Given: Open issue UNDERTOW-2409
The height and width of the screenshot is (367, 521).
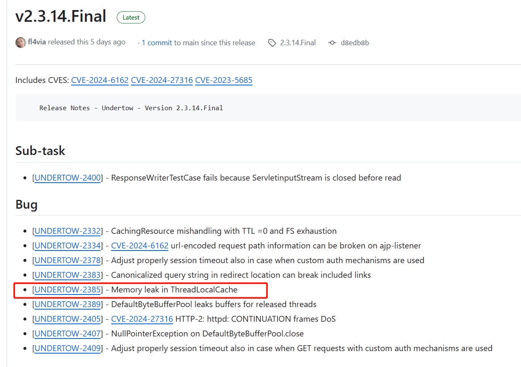Looking at the screenshot, I should [x=68, y=348].
